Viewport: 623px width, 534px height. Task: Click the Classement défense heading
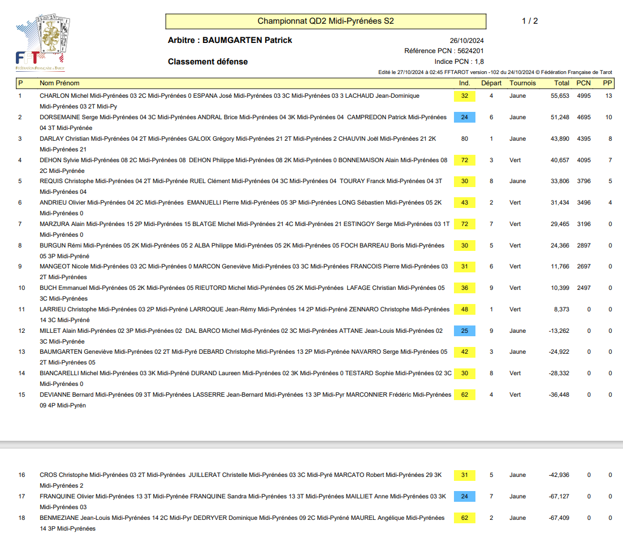point(207,62)
